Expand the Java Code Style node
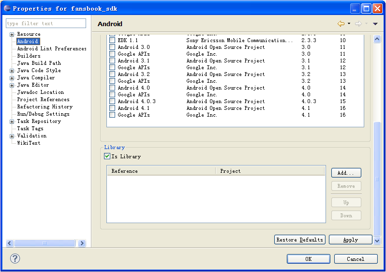386x272 pixels. pyautogui.click(x=12, y=71)
